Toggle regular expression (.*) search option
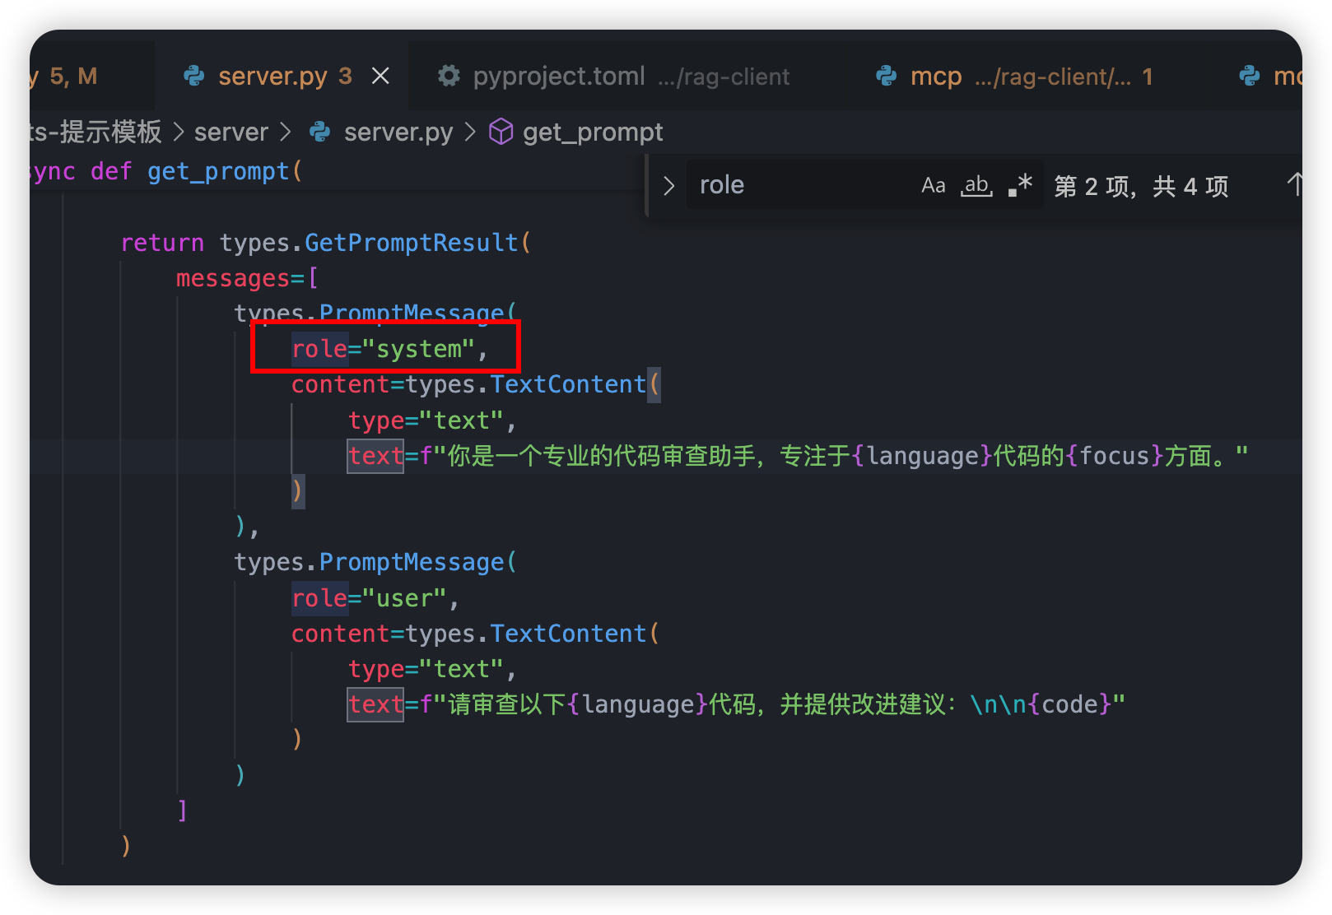This screenshot has height=915, width=1332. point(1020,186)
